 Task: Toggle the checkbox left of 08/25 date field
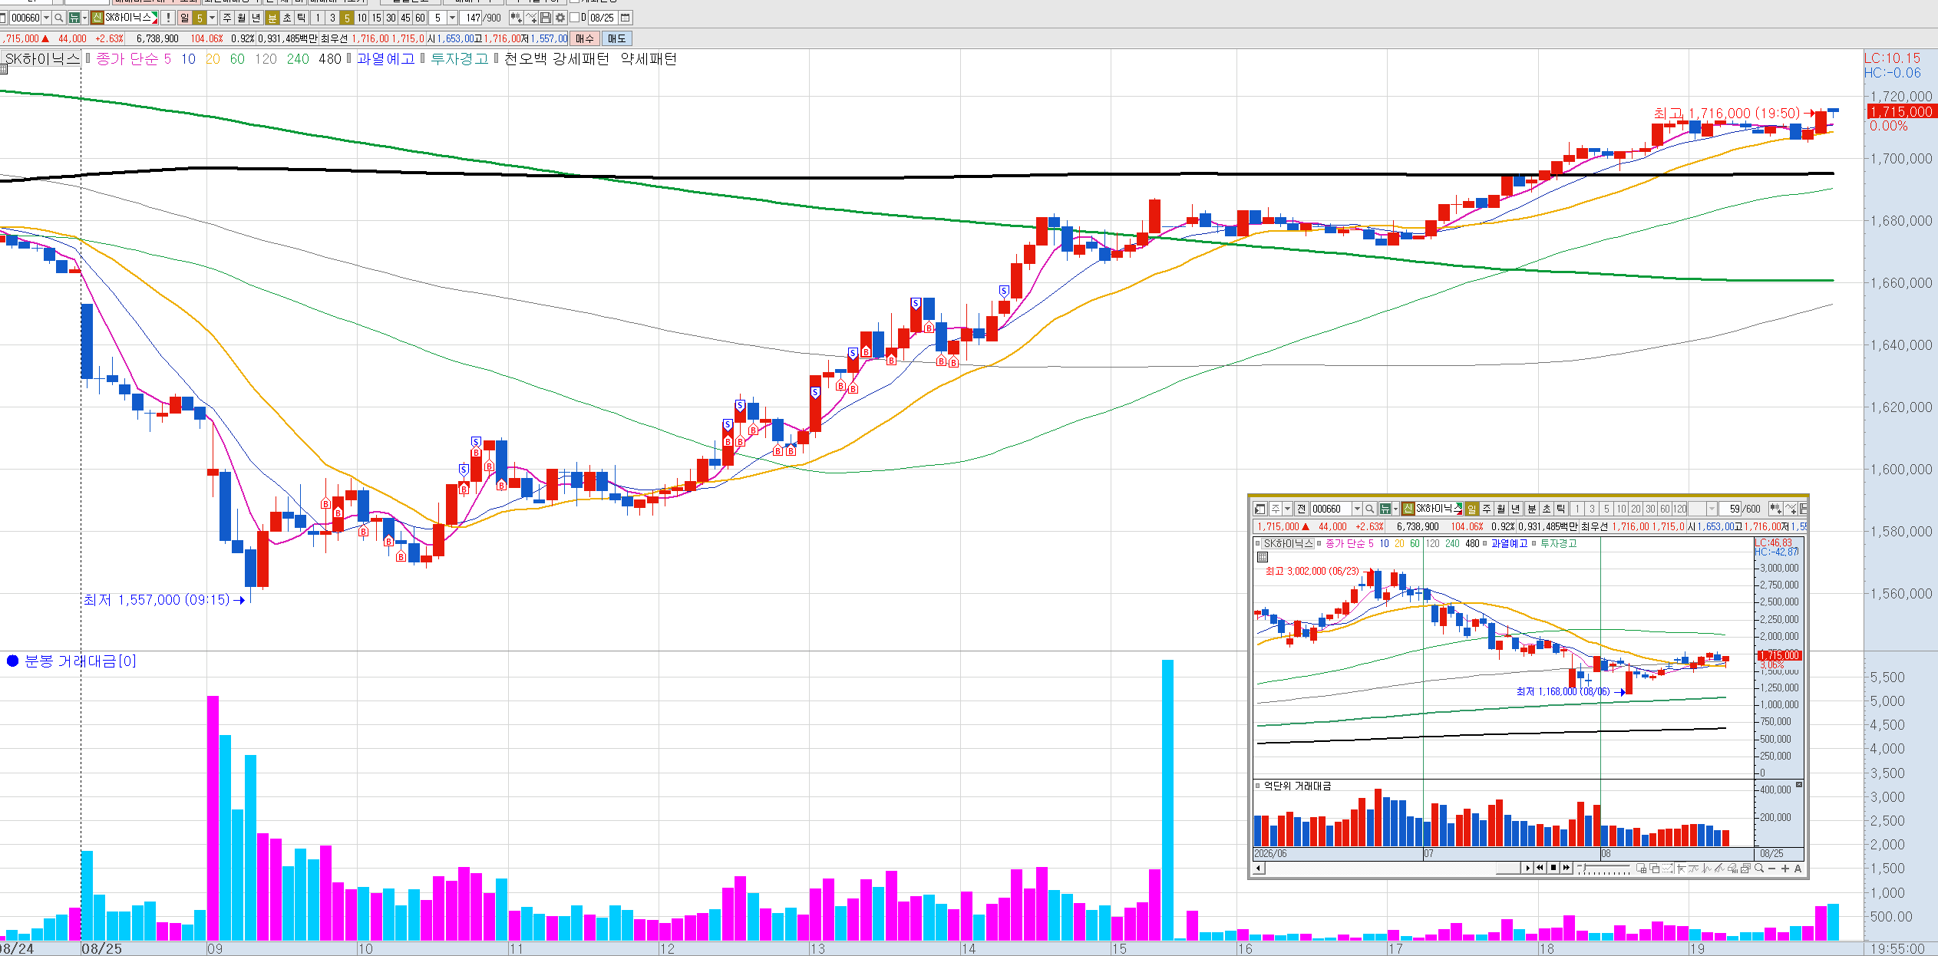click(x=574, y=18)
